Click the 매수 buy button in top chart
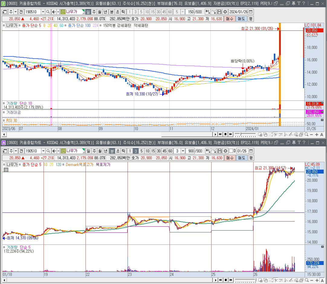327x284 pixels. tap(229, 19)
